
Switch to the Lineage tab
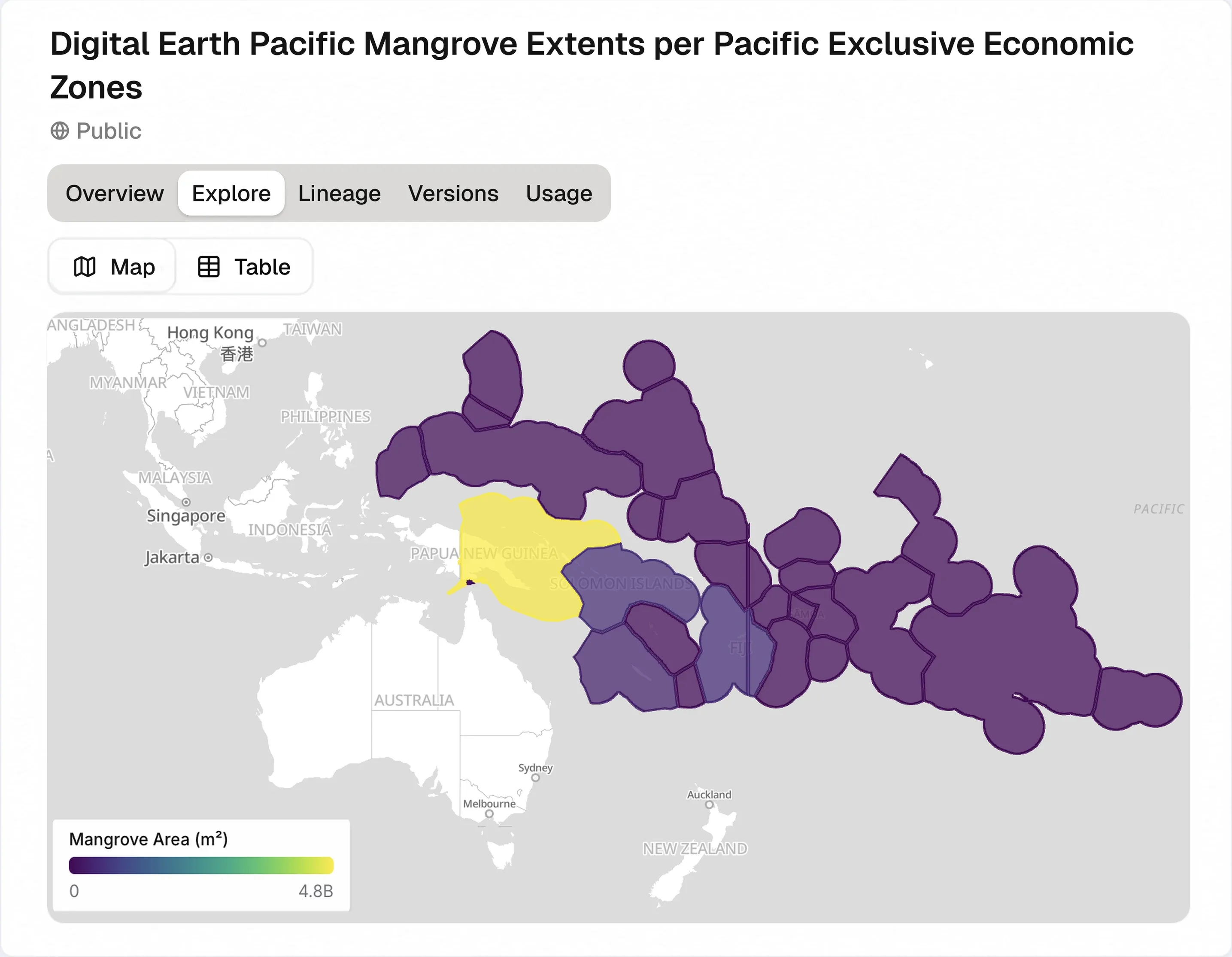340,193
